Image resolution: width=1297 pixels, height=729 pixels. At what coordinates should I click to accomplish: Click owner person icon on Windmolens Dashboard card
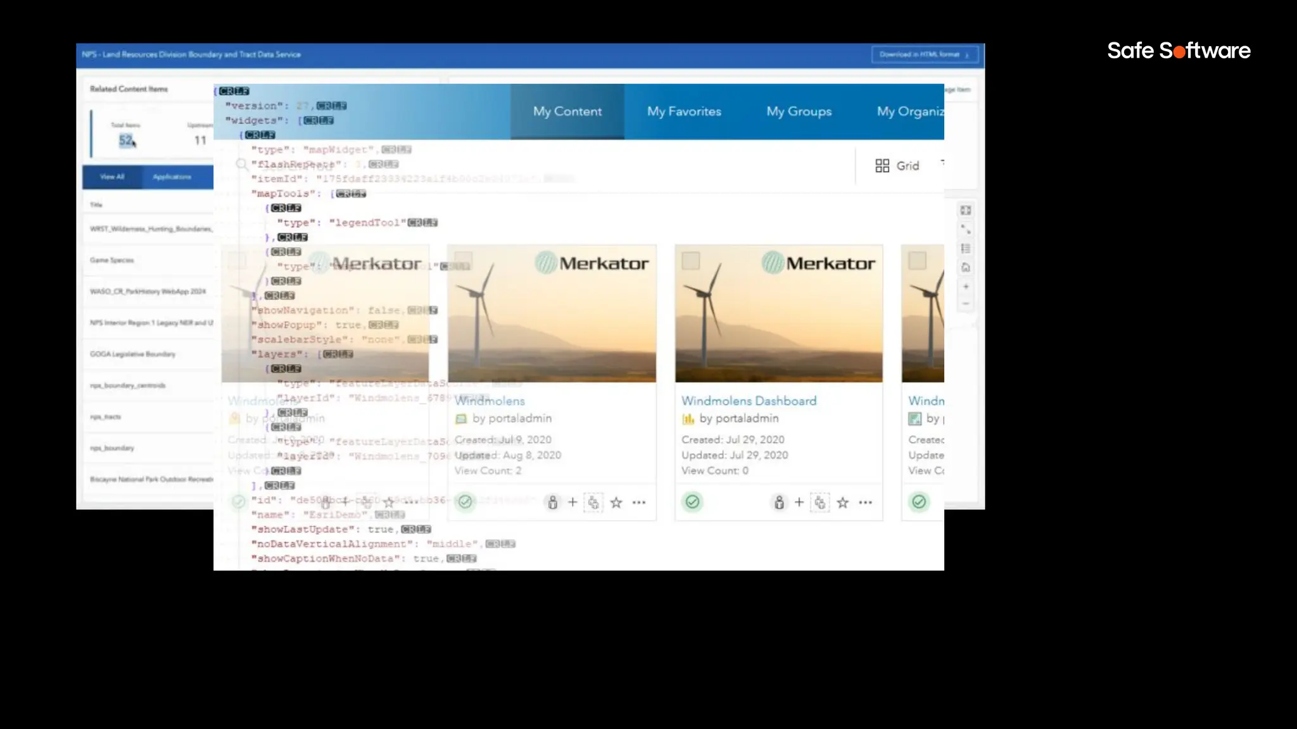[x=779, y=502]
